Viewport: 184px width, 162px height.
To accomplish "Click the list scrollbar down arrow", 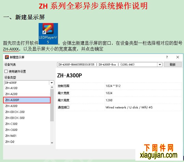I will 52,143.
